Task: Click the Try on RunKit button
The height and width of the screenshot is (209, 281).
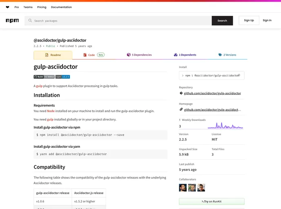Action: [x=212, y=202]
